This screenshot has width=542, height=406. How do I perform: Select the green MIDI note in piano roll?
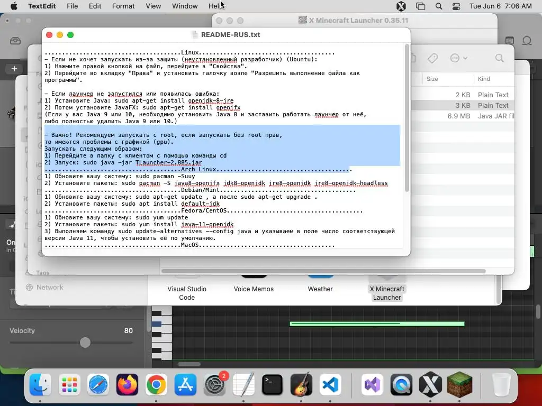point(377,324)
